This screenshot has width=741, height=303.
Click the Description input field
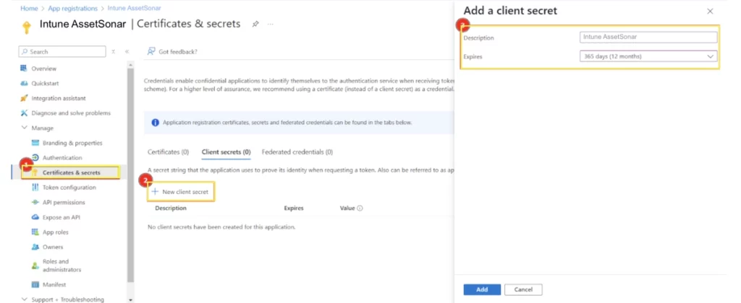click(x=648, y=38)
